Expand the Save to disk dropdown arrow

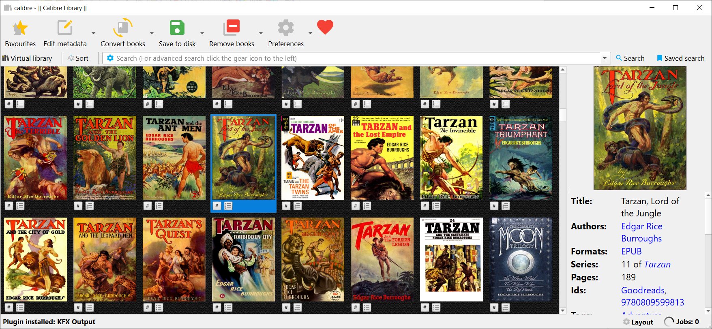202,33
